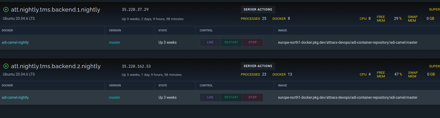Screen dimensions: 440x118
Task: Click master version link on first server
Action: (x=114, y=42)
